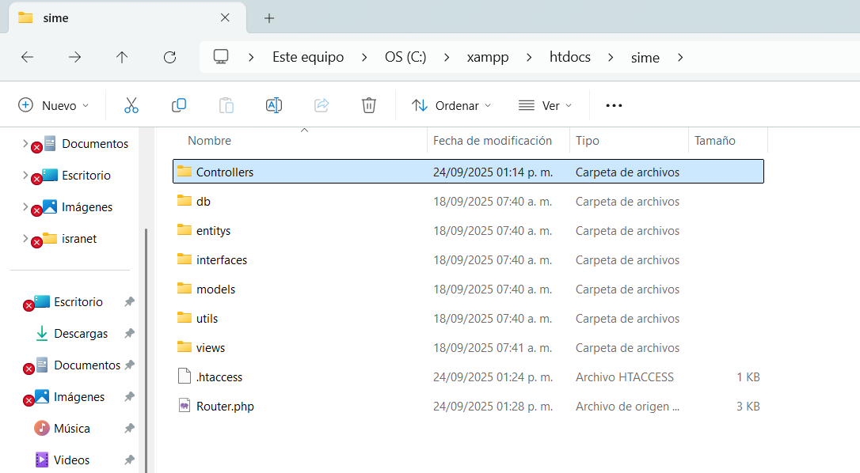Select the Router.php file
The height and width of the screenshot is (473, 860).
coord(225,407)
